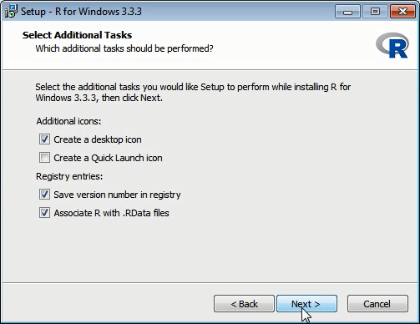Click the 'Associate R with .RData files' label text
The image size is (420, 324).
(x=111, y=213)
